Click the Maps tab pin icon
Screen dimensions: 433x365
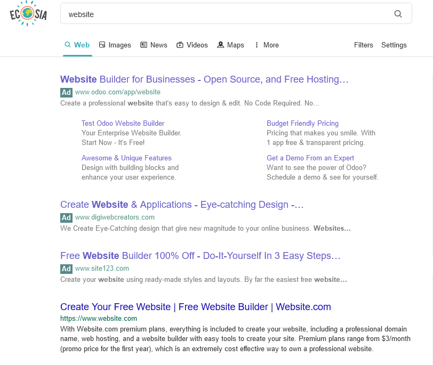pyautogui.click(x=220, y=45)
